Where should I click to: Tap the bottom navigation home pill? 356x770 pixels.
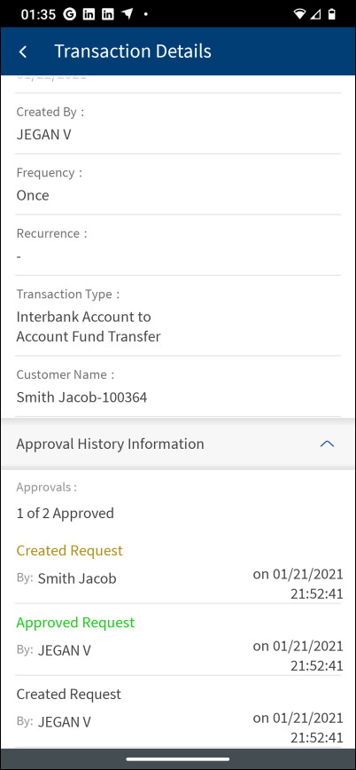[178, 759]
